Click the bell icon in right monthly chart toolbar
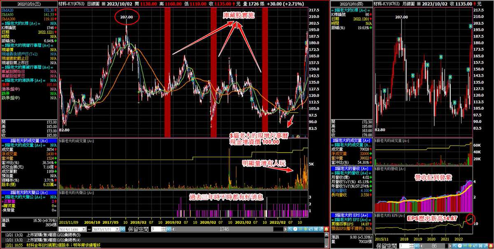Viewport: 494px width, 249px height. click(x=490, y=246)
